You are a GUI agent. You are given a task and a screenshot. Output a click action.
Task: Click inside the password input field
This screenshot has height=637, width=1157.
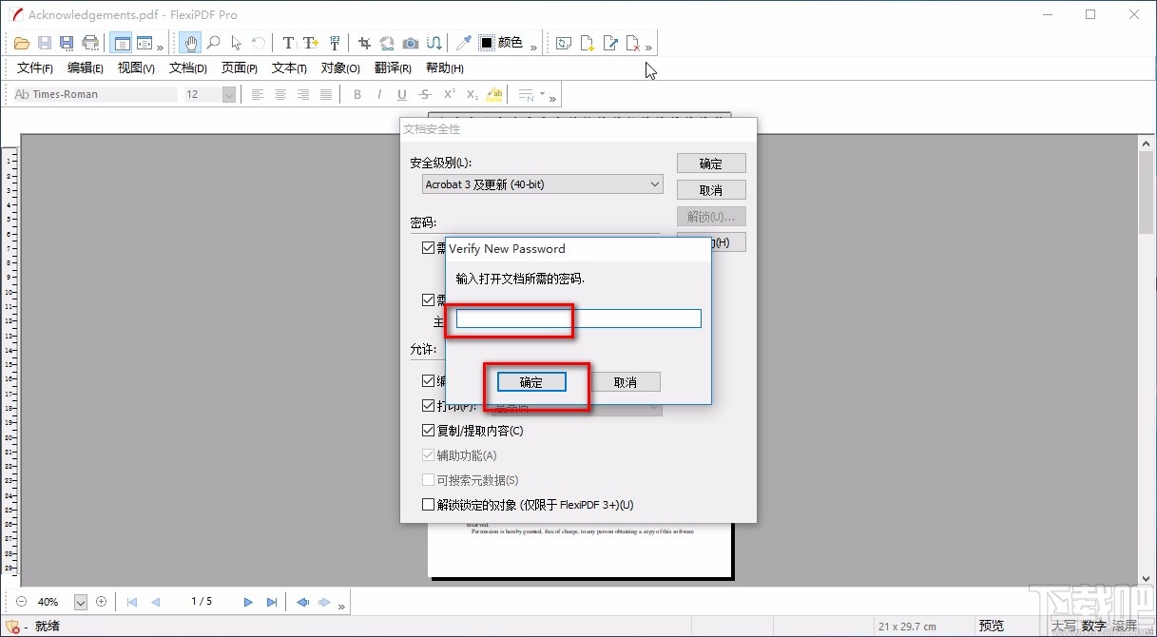tap(575, 318)
